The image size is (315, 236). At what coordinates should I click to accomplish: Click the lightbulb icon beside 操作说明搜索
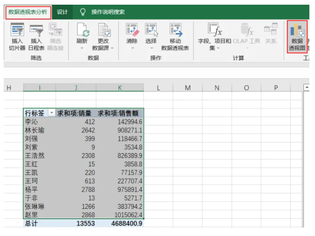pyautogui.click(x=83, y=12)
